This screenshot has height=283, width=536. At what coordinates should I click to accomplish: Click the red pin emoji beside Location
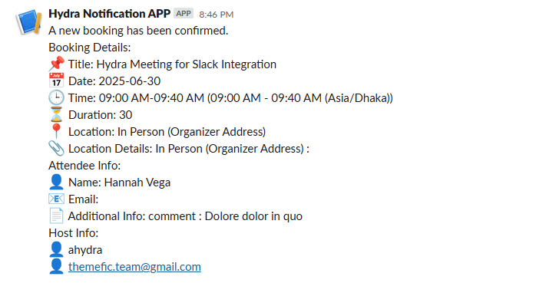tap(56, 131)
